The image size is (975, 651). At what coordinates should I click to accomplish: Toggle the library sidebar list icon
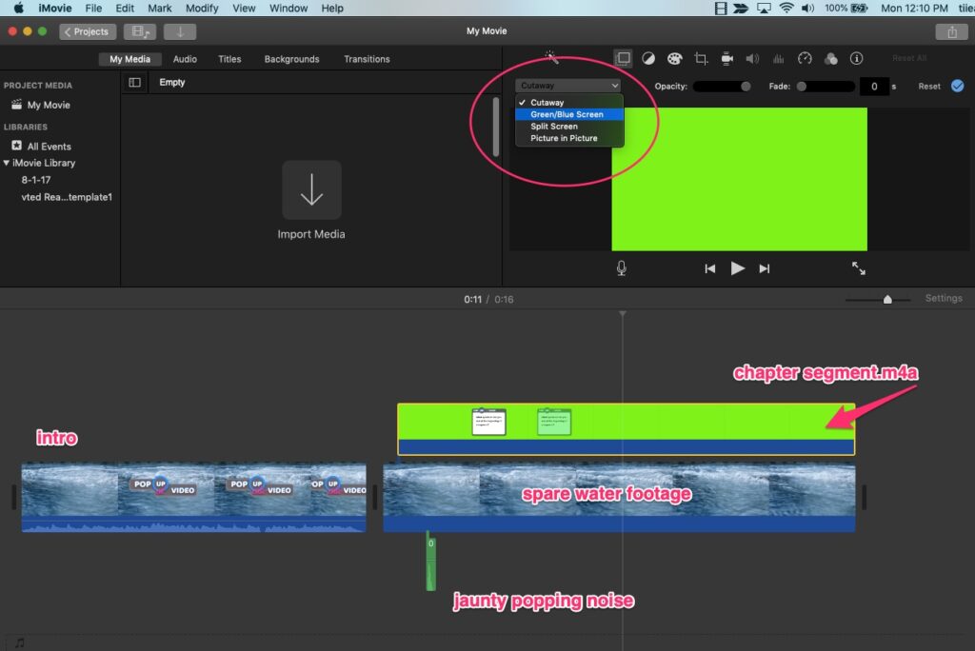point(134,82)
